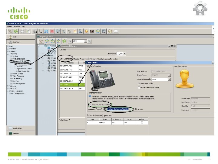
Task: Select Voice Features tree item
Action: coord(18,76)
